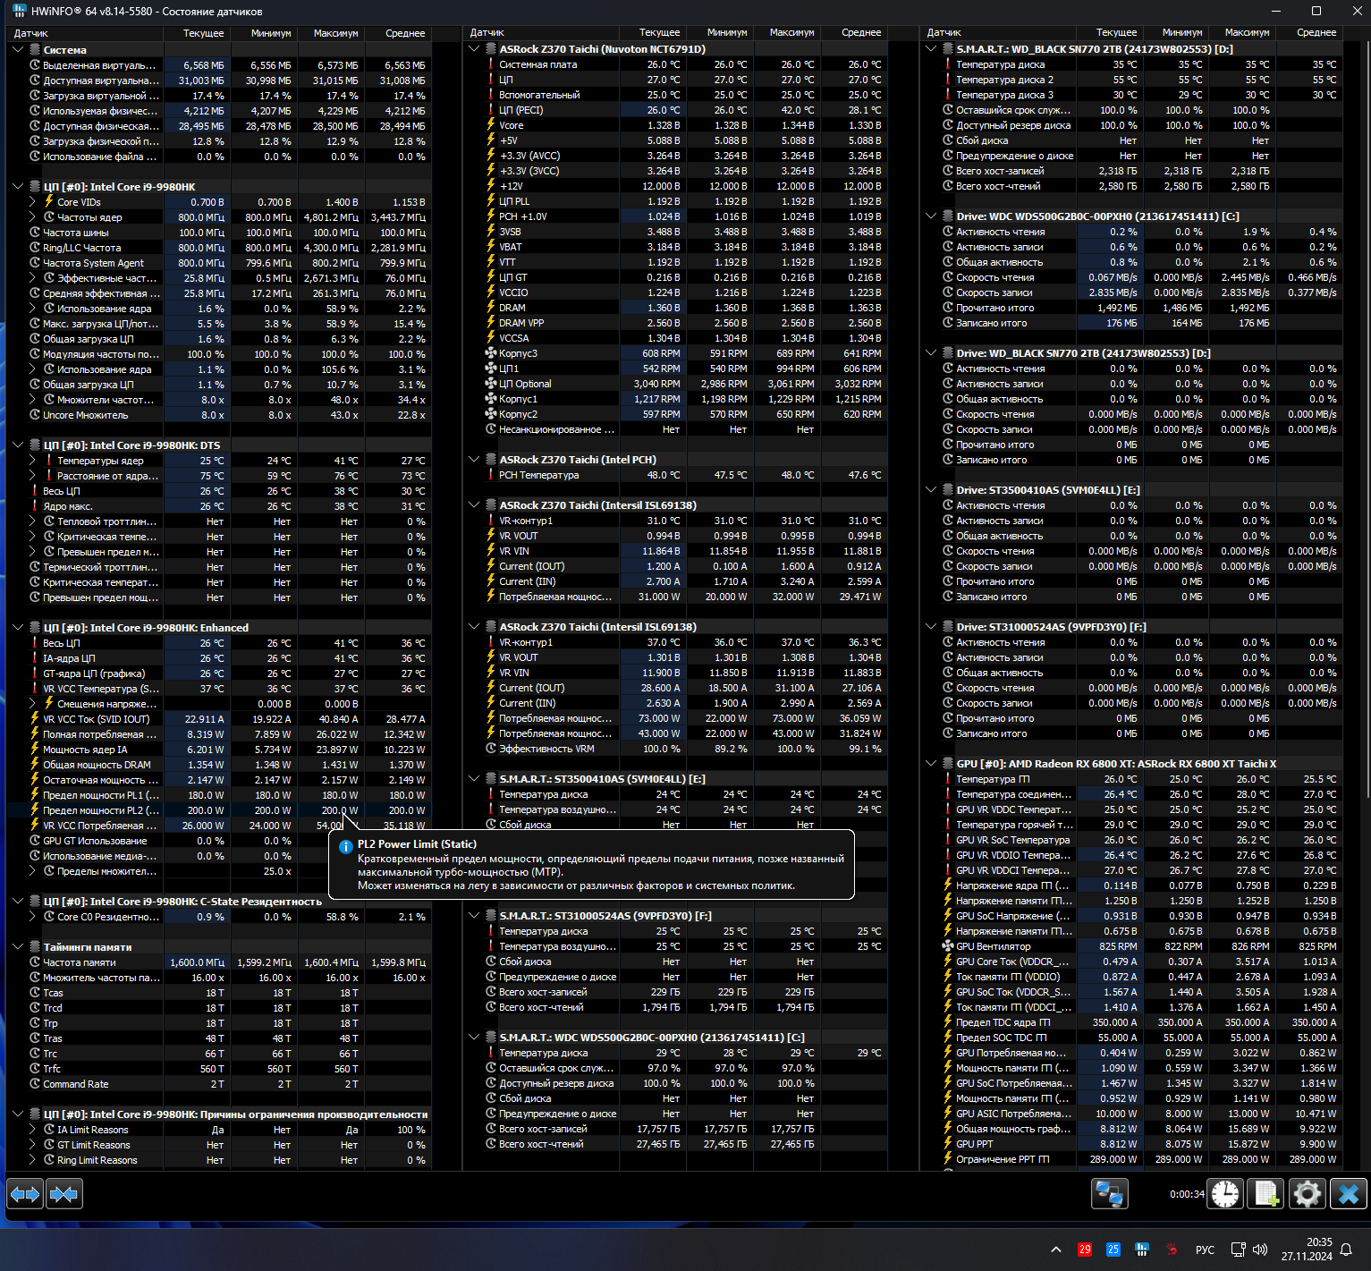Open the volume speaker tray icon
The width and height of the screenshot is (1371, 1271).
click(1261, 1250)
